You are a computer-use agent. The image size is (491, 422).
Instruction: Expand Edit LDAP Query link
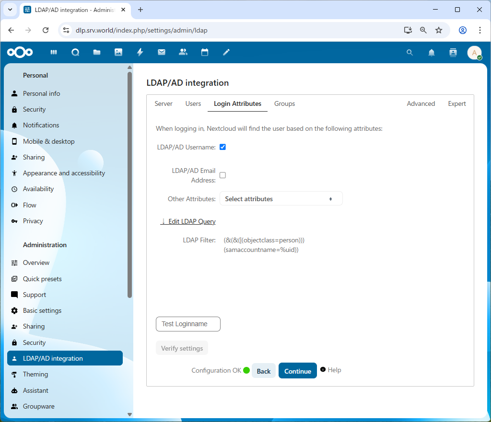[x=188, y=221]
